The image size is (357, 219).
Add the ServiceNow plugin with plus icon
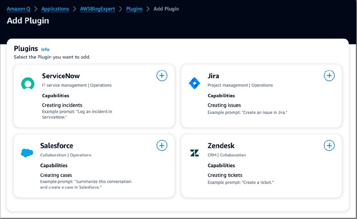(x=162, y=76)
